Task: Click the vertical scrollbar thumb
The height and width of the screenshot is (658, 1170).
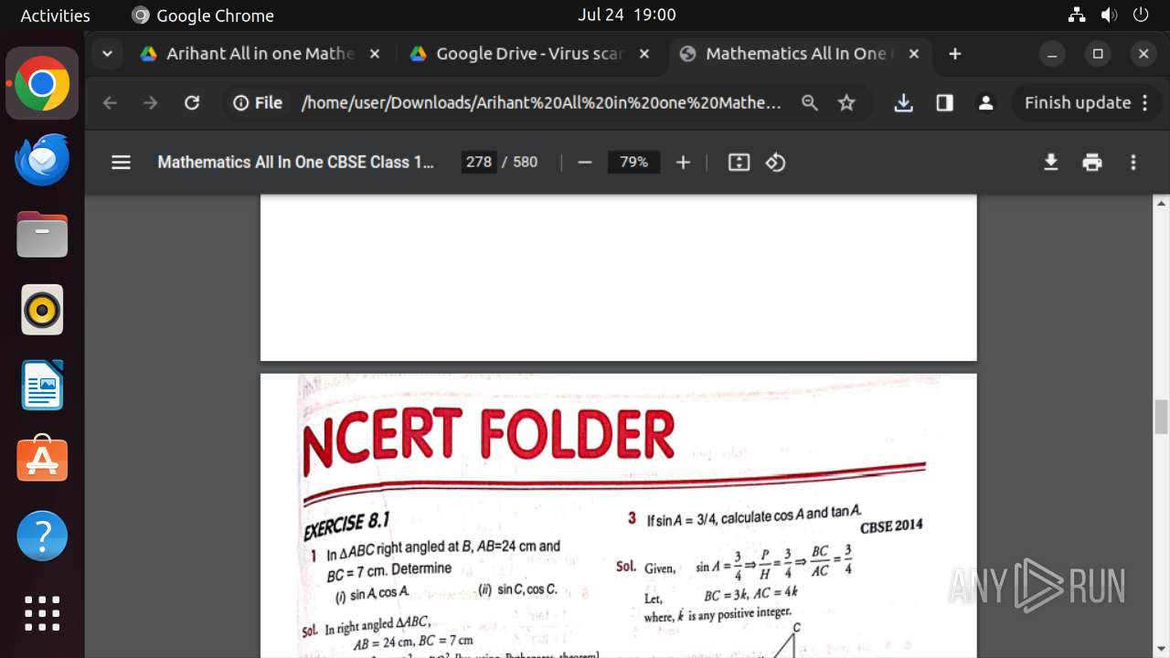Action: [1162, 418]
